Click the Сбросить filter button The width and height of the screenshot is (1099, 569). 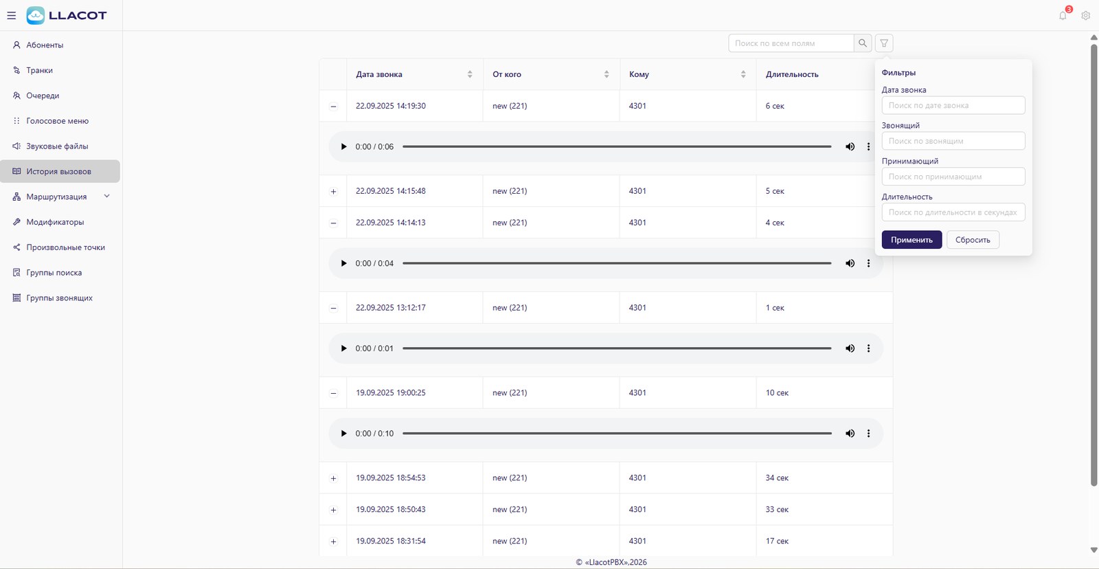973,240
